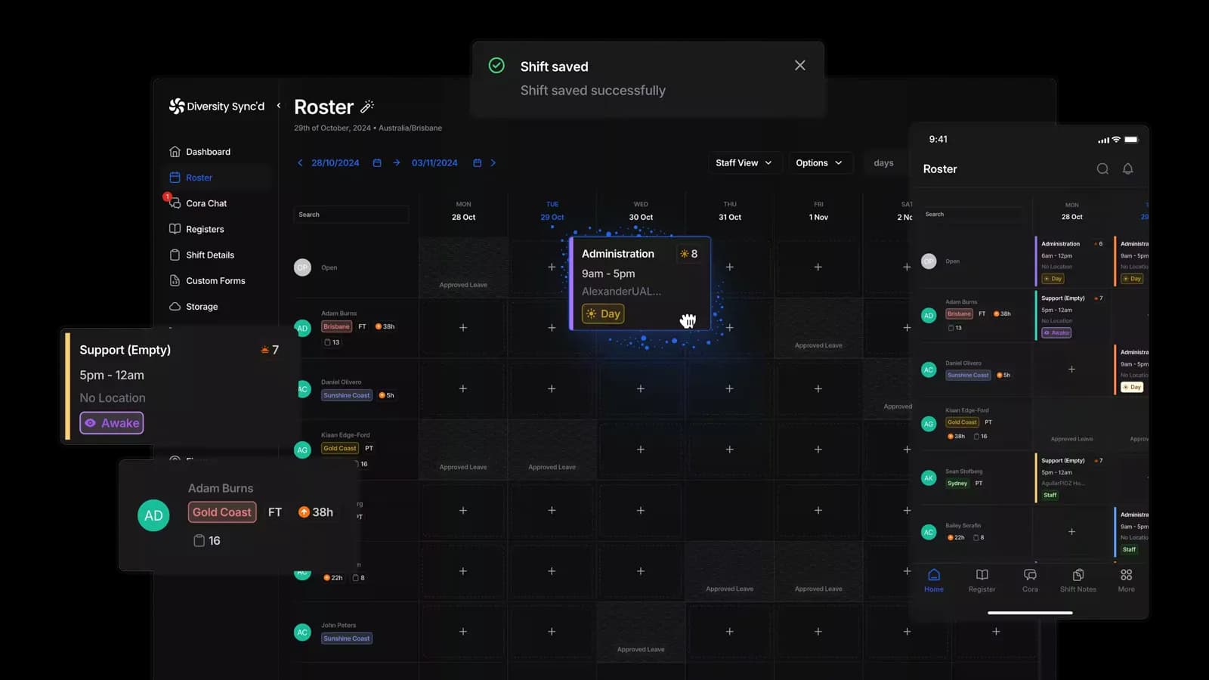1209x680 pixels.
Task: Add a shift for Kiaan Edge-Ford on Wed 30 Oct
Action: [x=641, y=449]
